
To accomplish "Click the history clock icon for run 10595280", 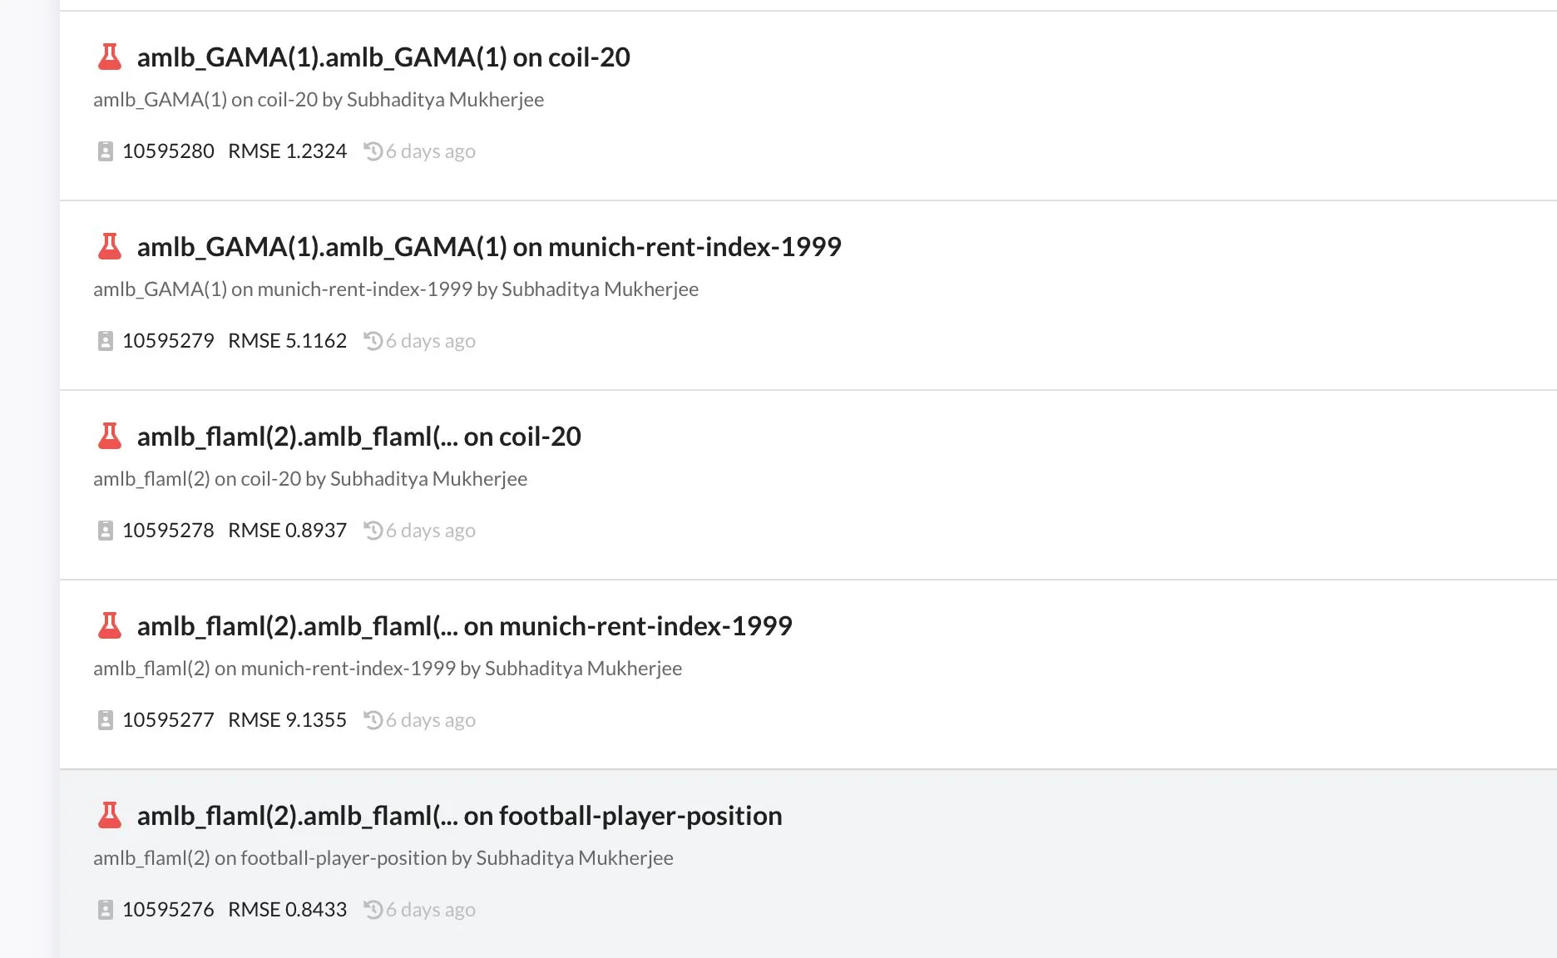I will point(373,151).
